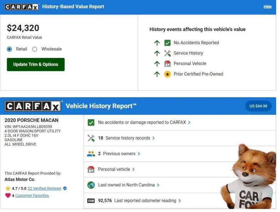Click the pink heart Customer Favorites icon
The image size is (280, 212).
pos(8,195)
